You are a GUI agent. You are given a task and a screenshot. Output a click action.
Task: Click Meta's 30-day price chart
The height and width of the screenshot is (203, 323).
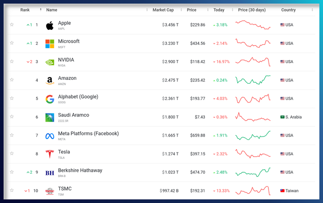point(253,135)
